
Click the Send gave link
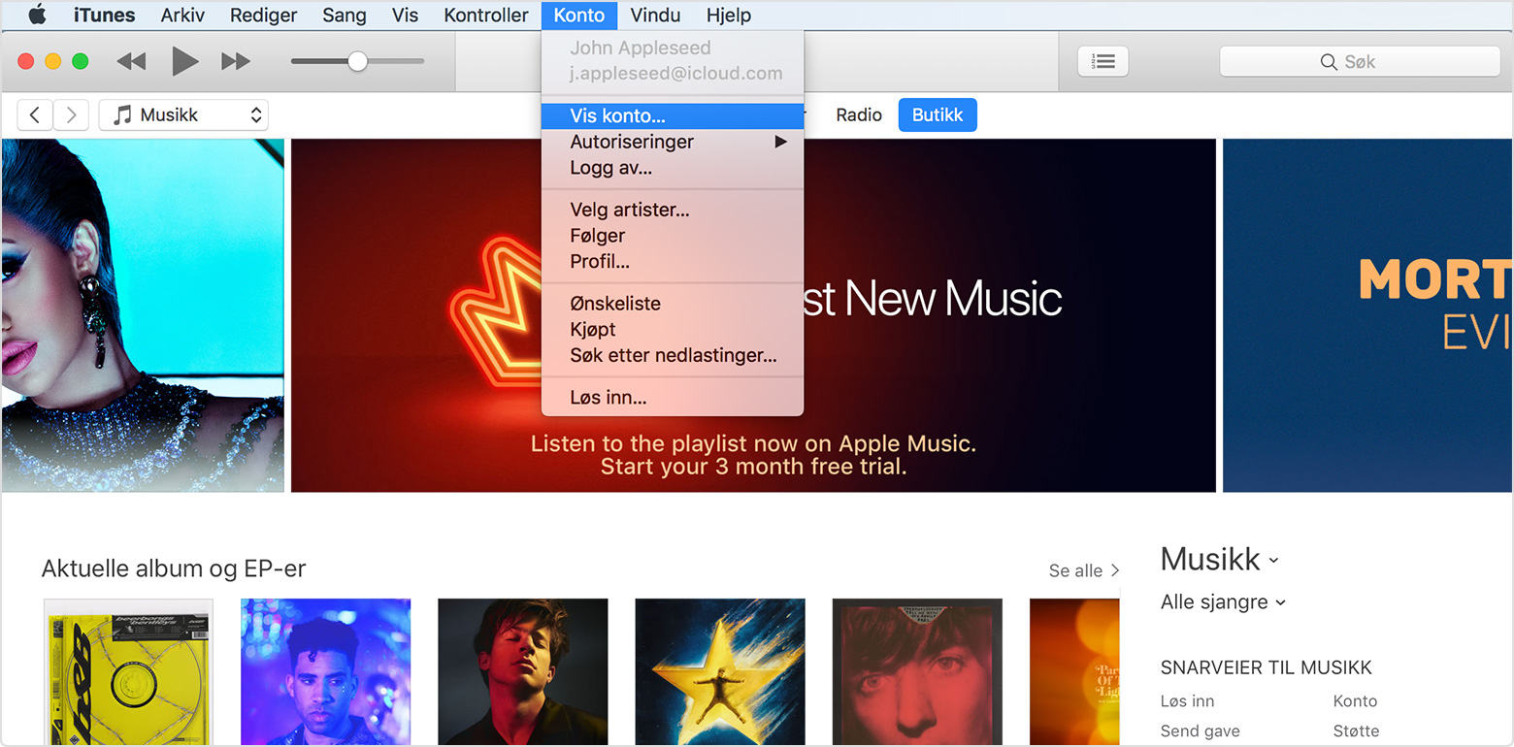pos(1201,731)
